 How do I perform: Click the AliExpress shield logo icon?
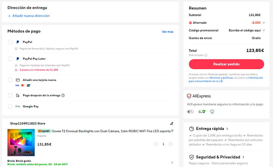coord(189,96)
